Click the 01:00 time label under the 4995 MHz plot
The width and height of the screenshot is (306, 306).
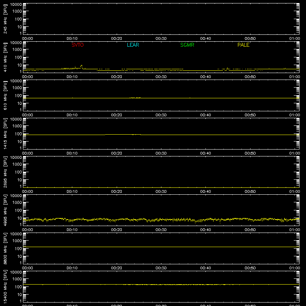[295, 230]
